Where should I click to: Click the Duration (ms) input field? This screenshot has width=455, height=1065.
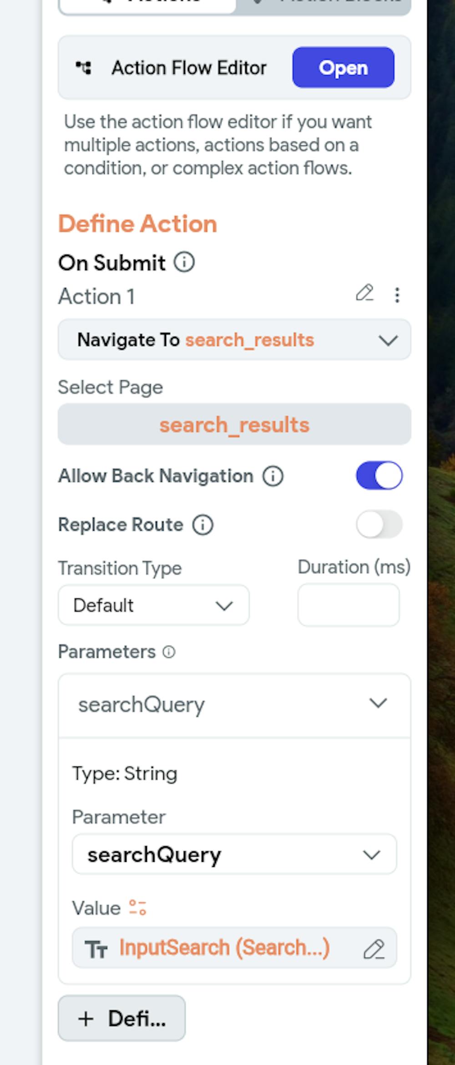tap(349, 605)
